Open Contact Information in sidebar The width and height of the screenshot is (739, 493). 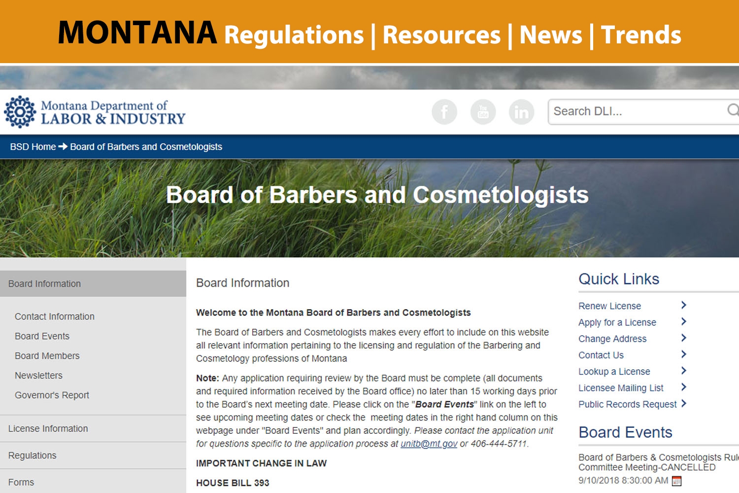click(55, 317)
